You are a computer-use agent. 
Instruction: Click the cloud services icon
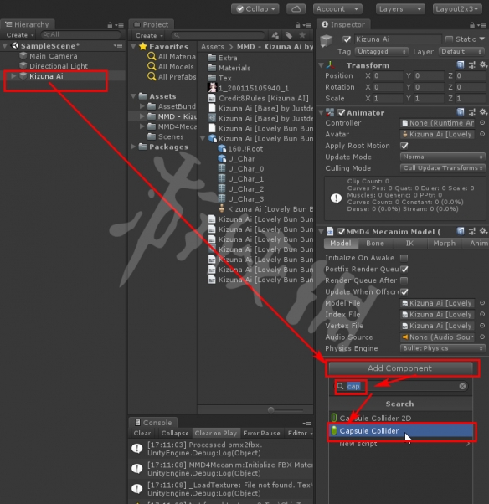pyautogui.click(x=296, y=9)
